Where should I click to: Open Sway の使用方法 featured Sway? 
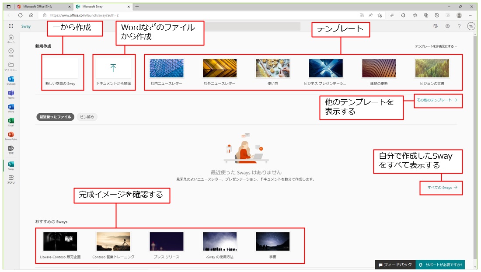[x=220, y=245]
